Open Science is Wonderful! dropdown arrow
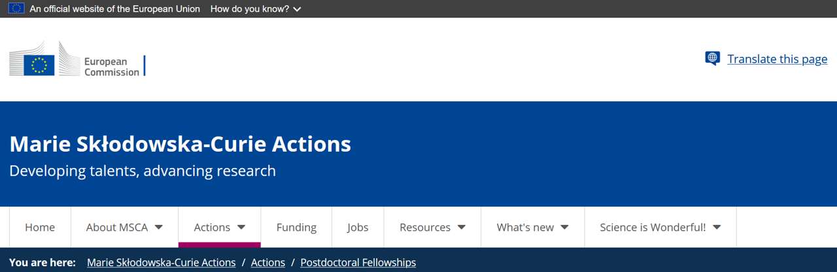The height and width of the screenshot is (272, 837). pyautogui.click(x=717, y=227)
